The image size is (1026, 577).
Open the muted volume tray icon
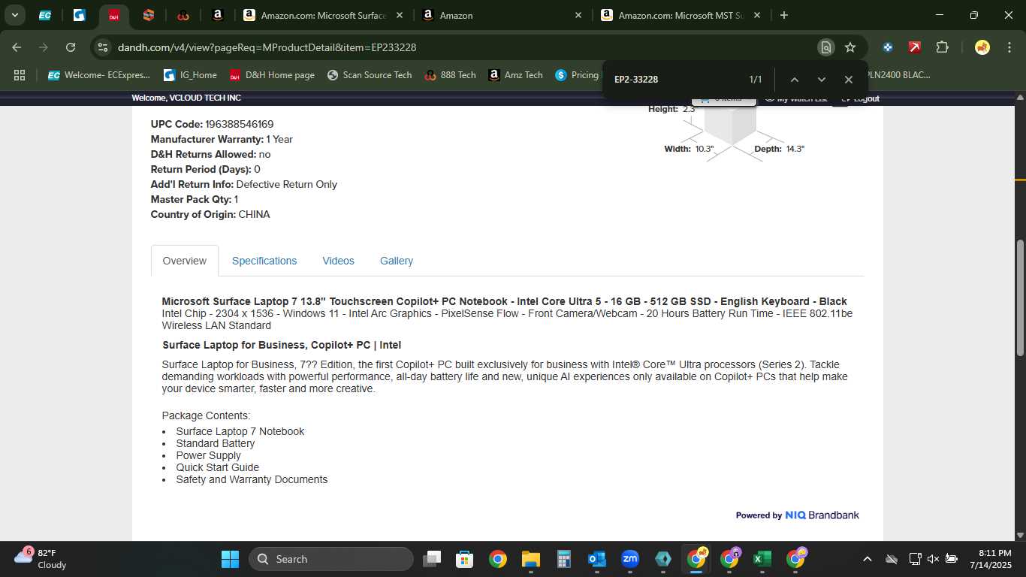click(933, 559)
